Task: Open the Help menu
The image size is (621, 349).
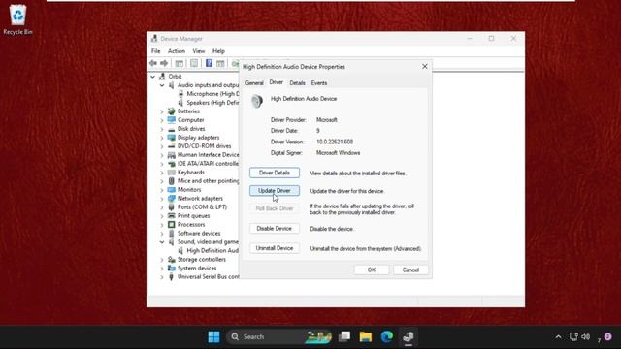Action: tap(218, 51)
